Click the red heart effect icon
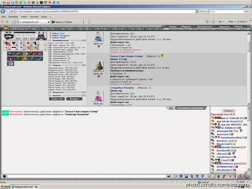Image resolution: width=252 pixels, height=189 pixels. (14, 43)
